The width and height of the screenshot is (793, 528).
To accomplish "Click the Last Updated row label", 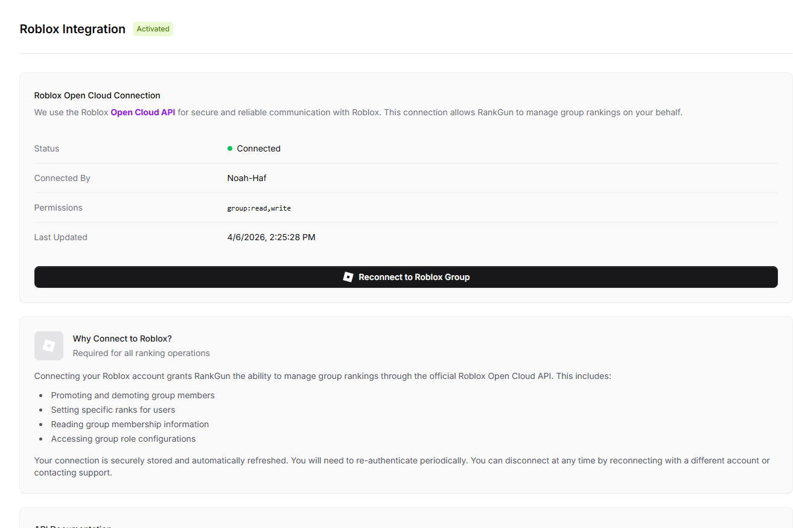I will coord(60,237).
